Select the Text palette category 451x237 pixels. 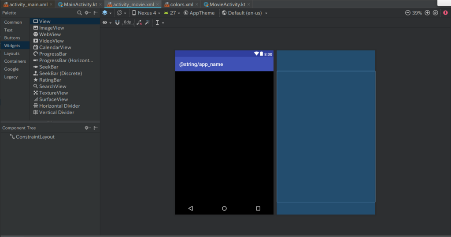coord(8,30)
